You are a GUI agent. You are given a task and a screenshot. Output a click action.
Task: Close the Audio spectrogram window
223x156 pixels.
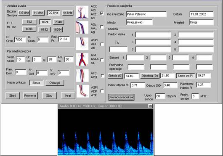click(150, 106)
